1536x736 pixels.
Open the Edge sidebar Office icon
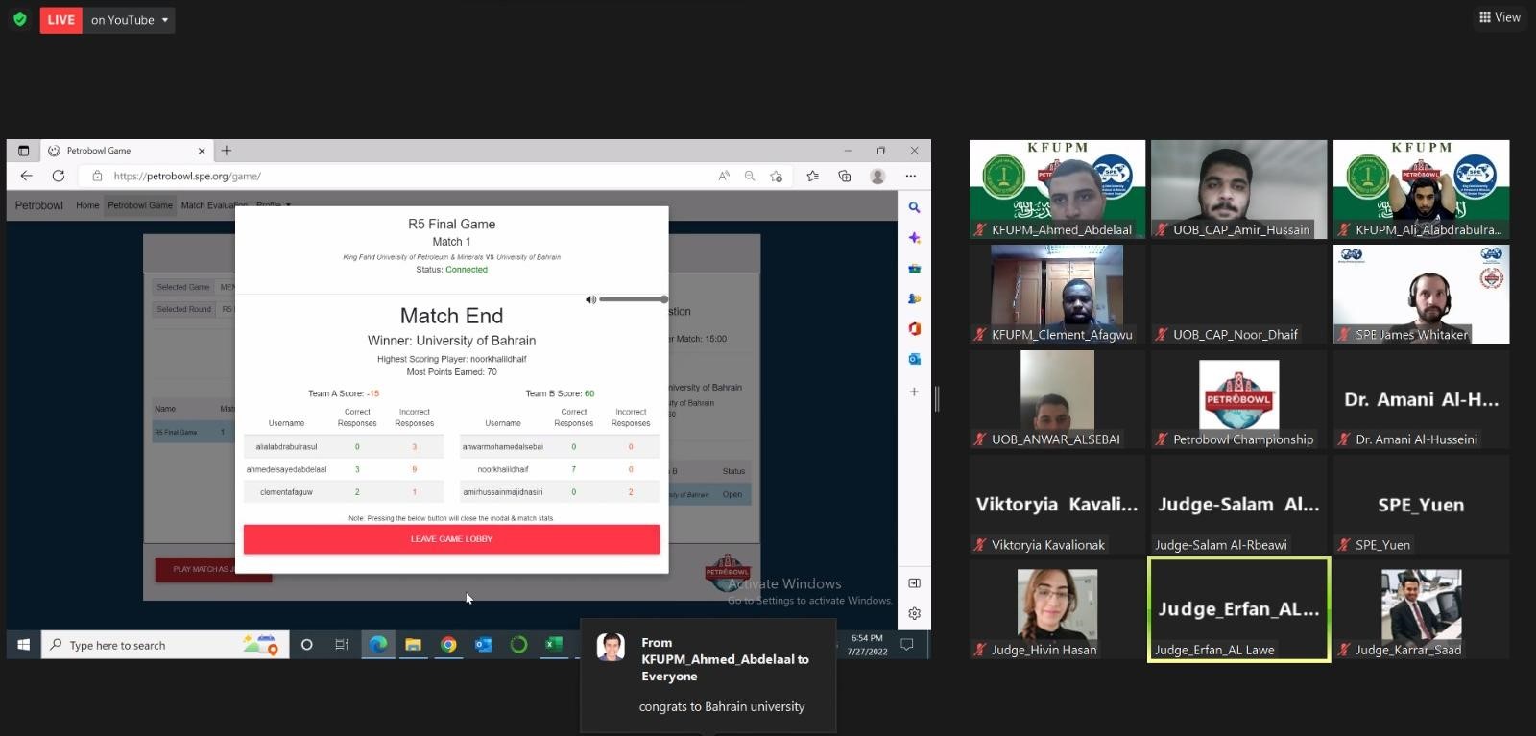pyautogui.click(x=914, y=328)
